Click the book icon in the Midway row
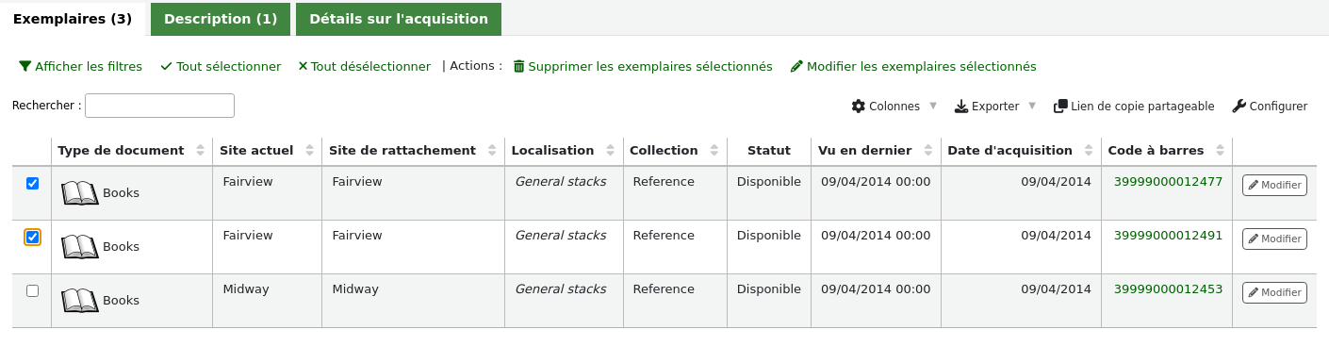1329x346 pixels. (x=80, y=301)
